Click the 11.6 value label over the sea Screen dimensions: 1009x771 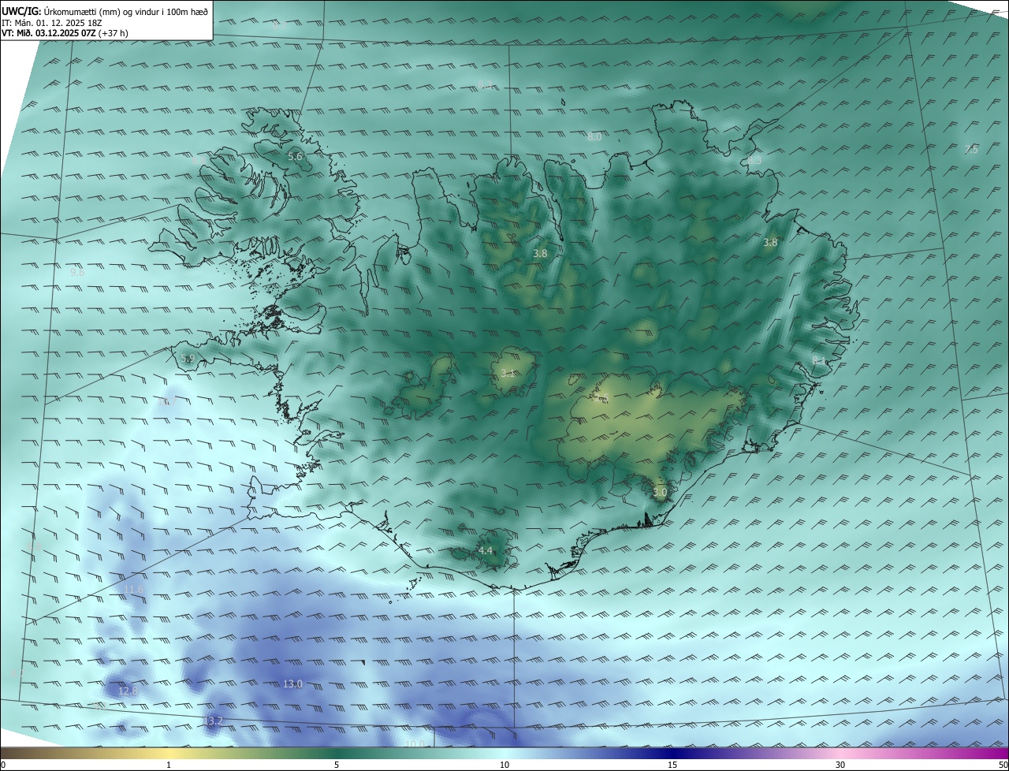pos(134,590)
